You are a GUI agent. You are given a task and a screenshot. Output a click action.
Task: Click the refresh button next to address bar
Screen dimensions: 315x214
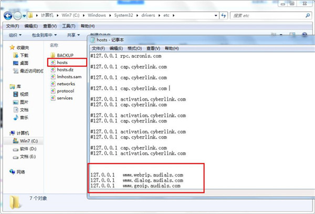pos(224,15)
